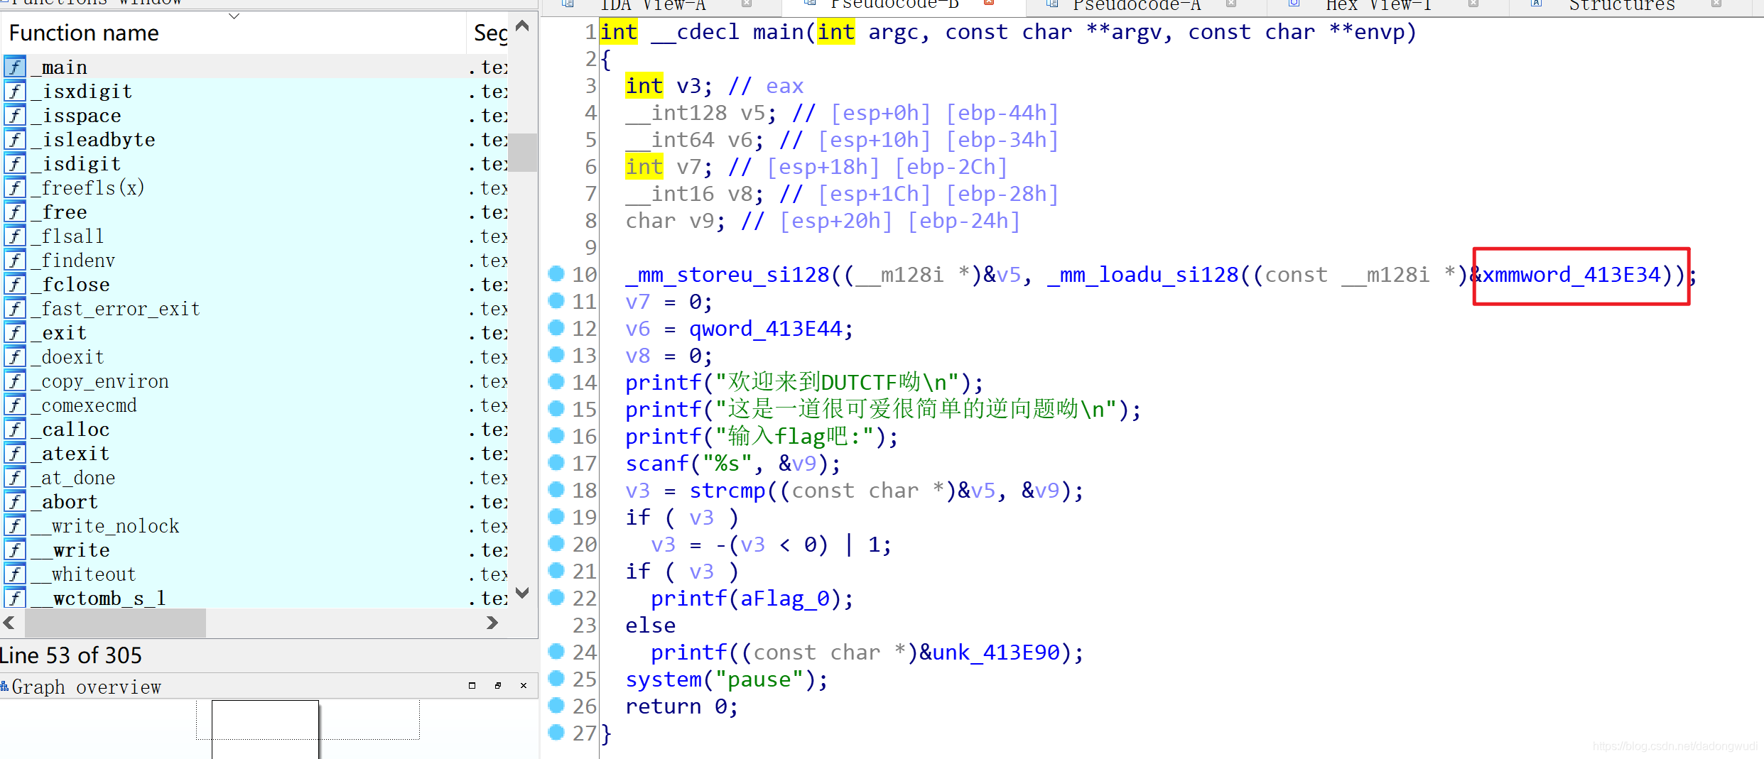Screen dimensions: 1764x759
Task: Select qword_413E44 in the code
Action: tap(765, 329)
